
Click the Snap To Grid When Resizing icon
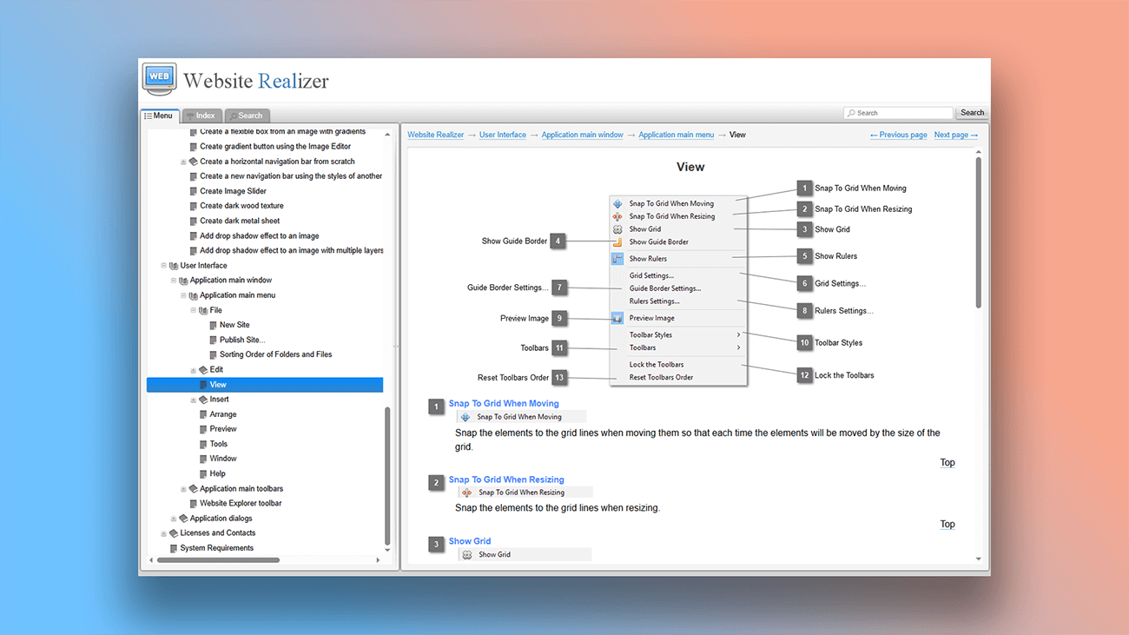[619, 215]
